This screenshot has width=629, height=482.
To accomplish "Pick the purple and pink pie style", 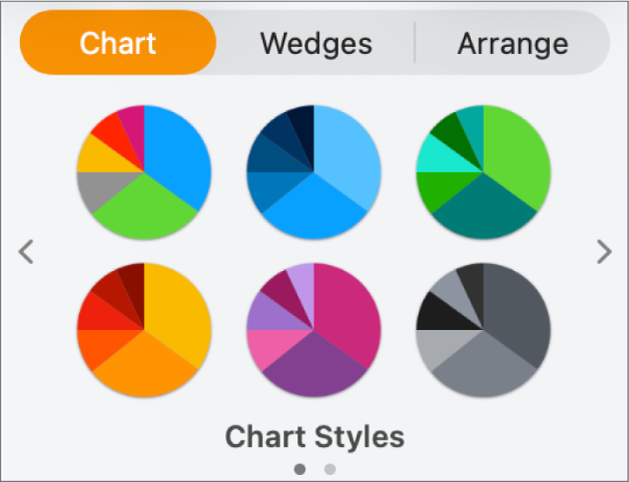I will [314, 330].
